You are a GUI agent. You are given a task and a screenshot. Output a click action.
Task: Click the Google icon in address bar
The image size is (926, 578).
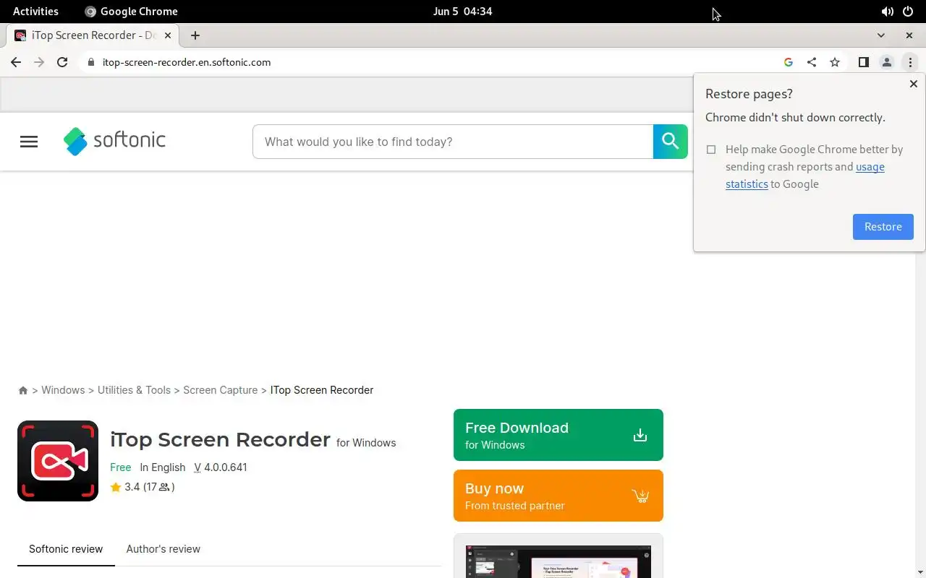(x=789, y=62)
